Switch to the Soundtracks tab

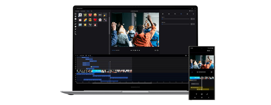(x=83, y=11)
